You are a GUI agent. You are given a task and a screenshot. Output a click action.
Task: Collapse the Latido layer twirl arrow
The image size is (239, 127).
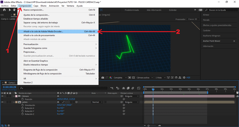(14, 102)
